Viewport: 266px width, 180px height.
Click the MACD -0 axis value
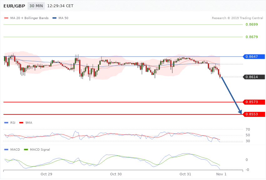point(247,170)
